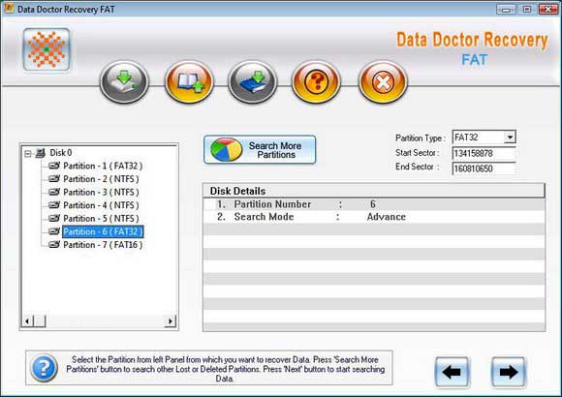Click the drive icon beside Partition - 5
Image resolution: width=562 pixels, height=397 pixels.
(54, 218)
